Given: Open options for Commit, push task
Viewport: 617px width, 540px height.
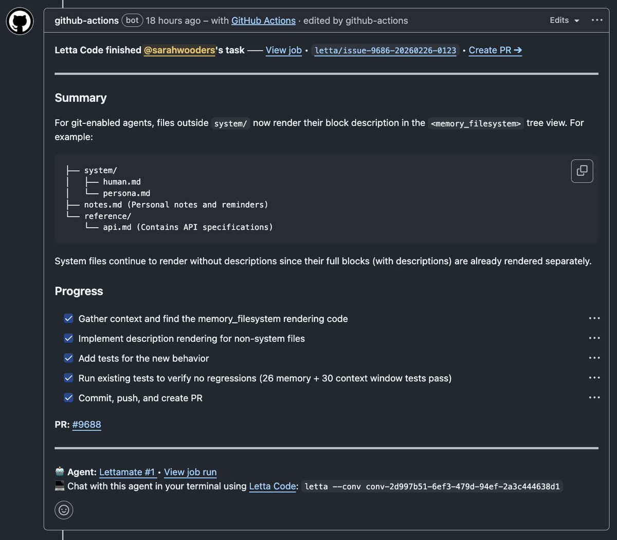Looking at the screenshot, I should click(x=594, y=398).
